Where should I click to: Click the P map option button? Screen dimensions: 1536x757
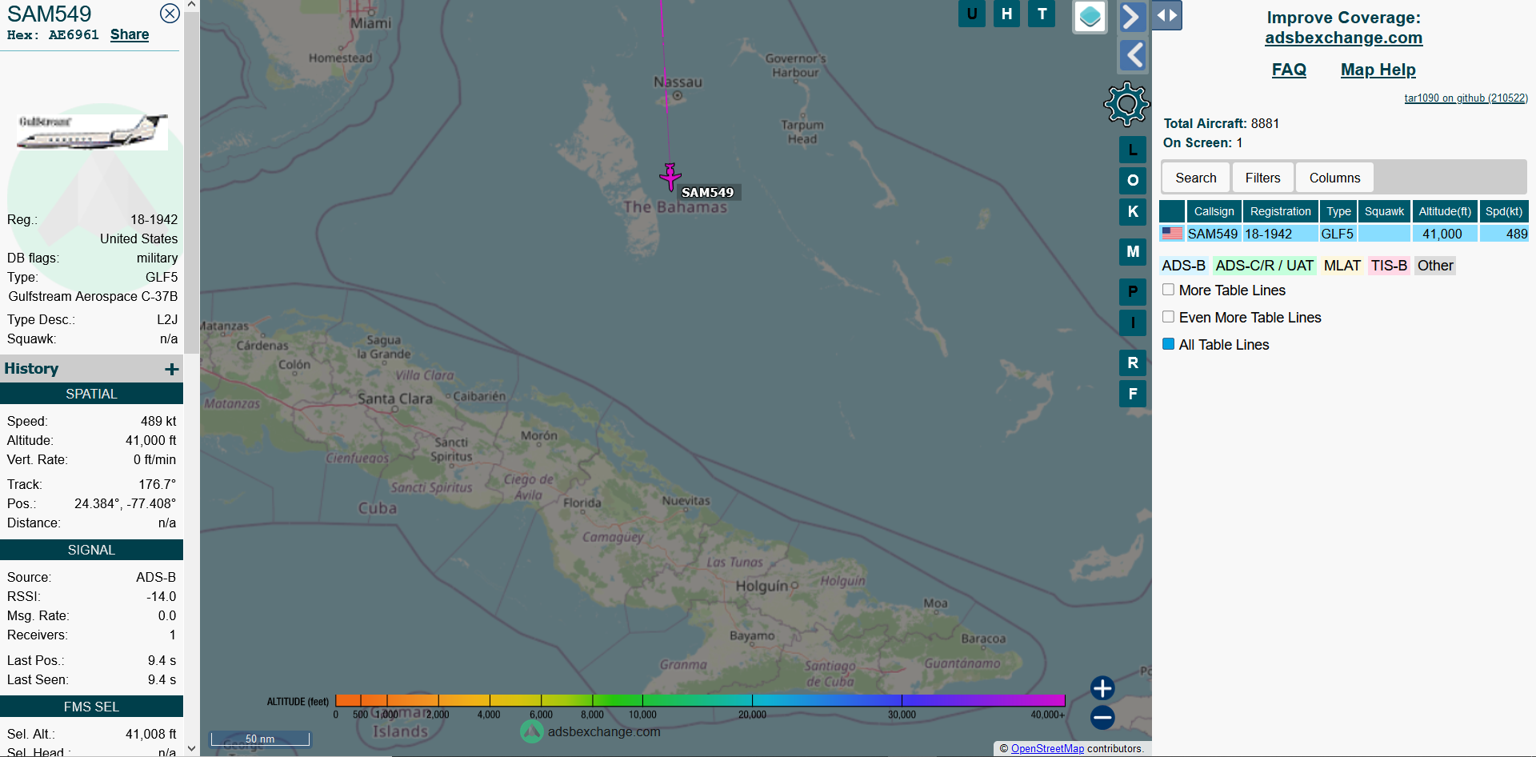pos(1133,291)
